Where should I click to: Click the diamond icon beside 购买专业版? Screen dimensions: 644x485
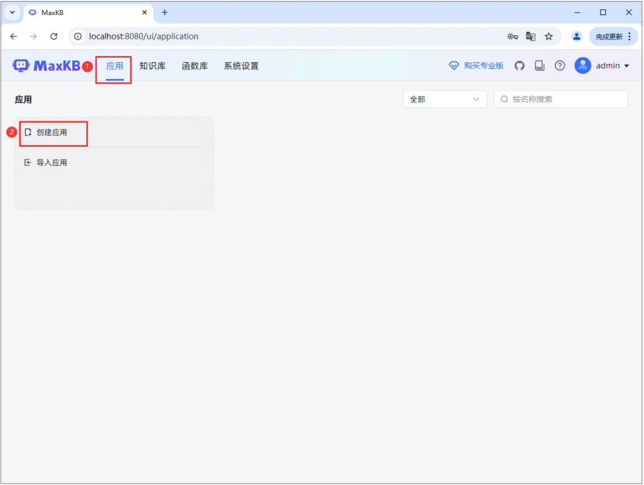(453, 66)
